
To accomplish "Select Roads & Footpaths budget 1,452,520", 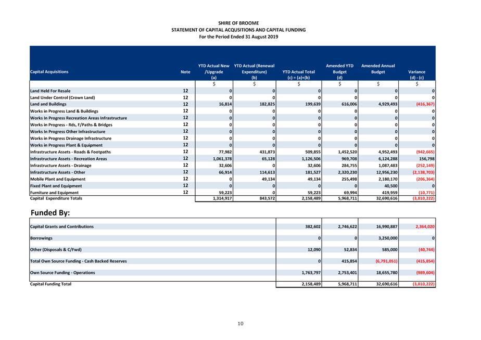I will coord(348,152).
